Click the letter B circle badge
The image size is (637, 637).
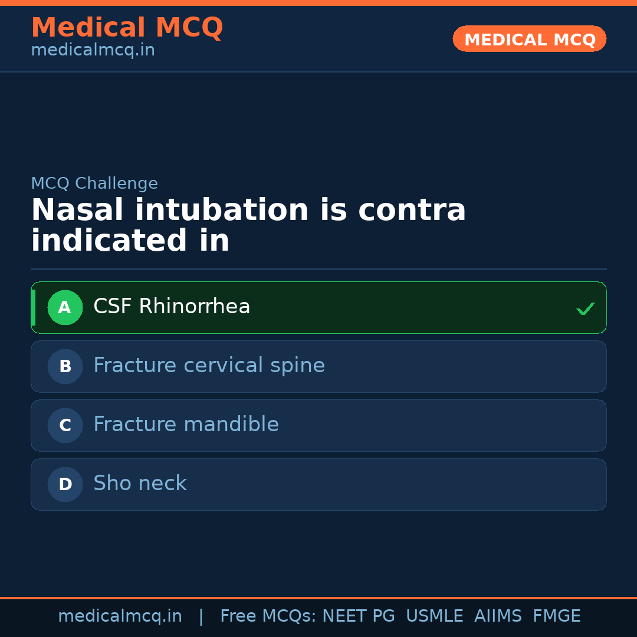pyautogui.click(x=65, y=366)
